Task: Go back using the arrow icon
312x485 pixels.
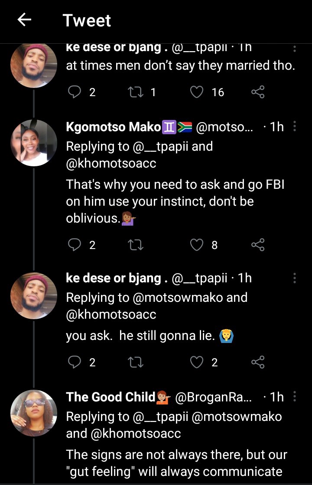Action: coord(24,20)
